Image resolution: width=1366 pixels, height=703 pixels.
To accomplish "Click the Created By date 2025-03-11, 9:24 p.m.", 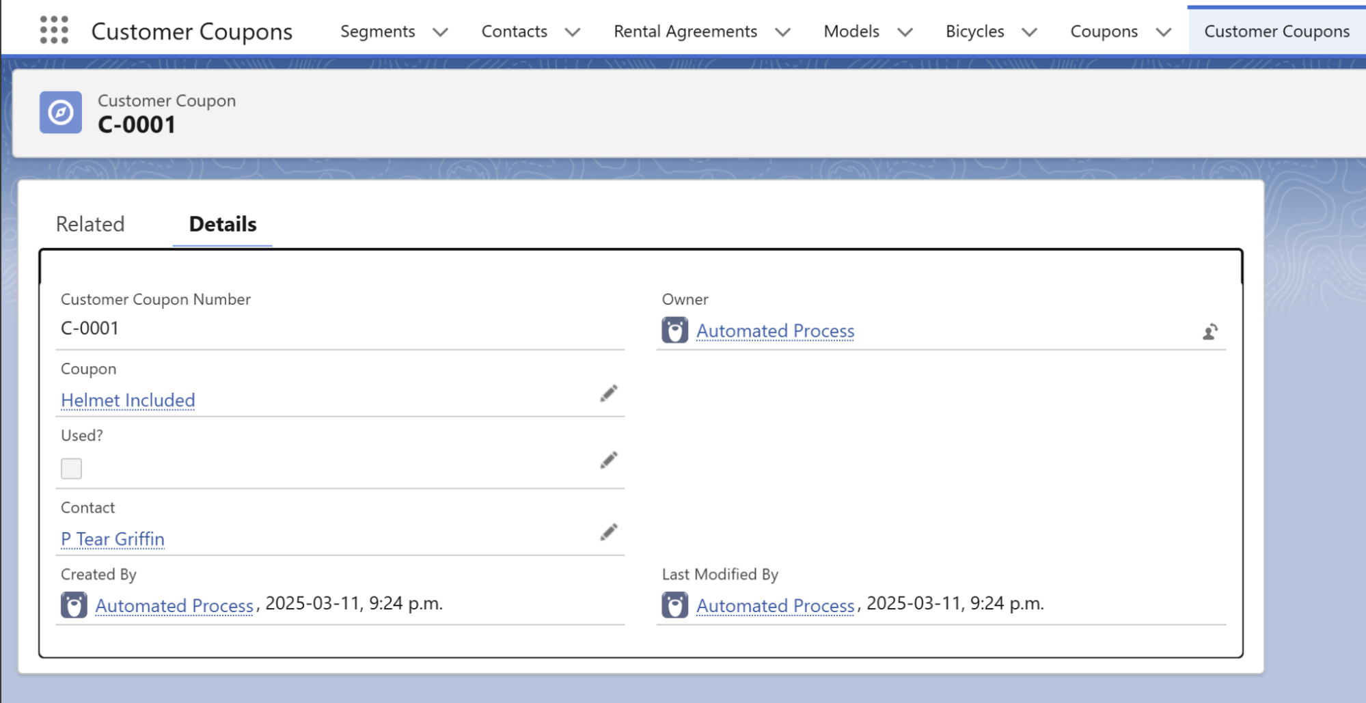I will tap(354, 603).
